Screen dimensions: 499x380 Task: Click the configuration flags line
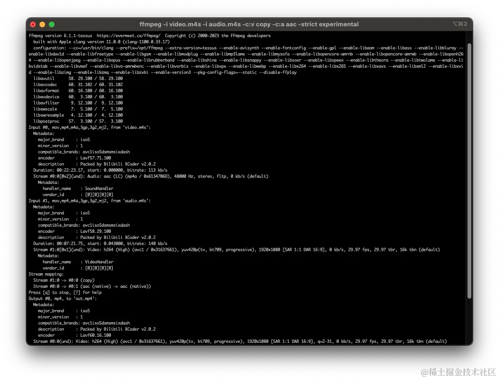click(x=188, y=47)
